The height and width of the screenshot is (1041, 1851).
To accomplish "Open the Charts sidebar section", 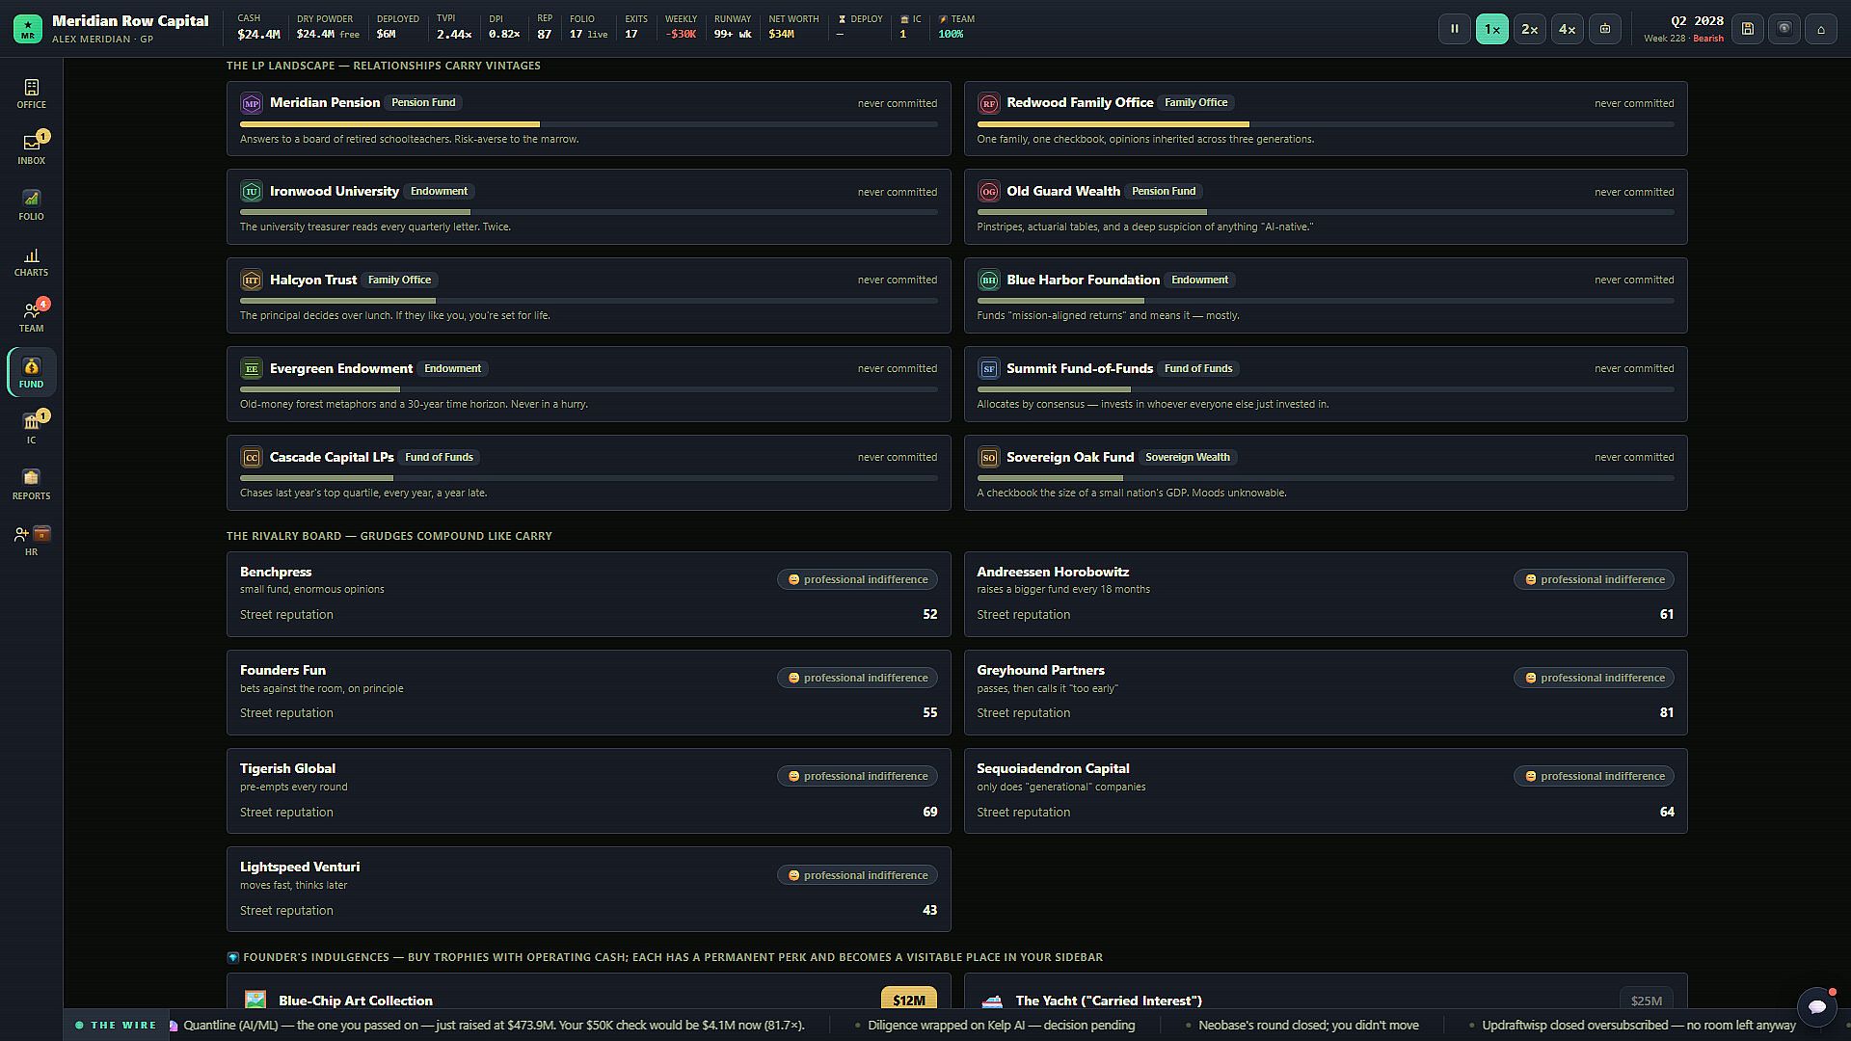I will 31,261.
